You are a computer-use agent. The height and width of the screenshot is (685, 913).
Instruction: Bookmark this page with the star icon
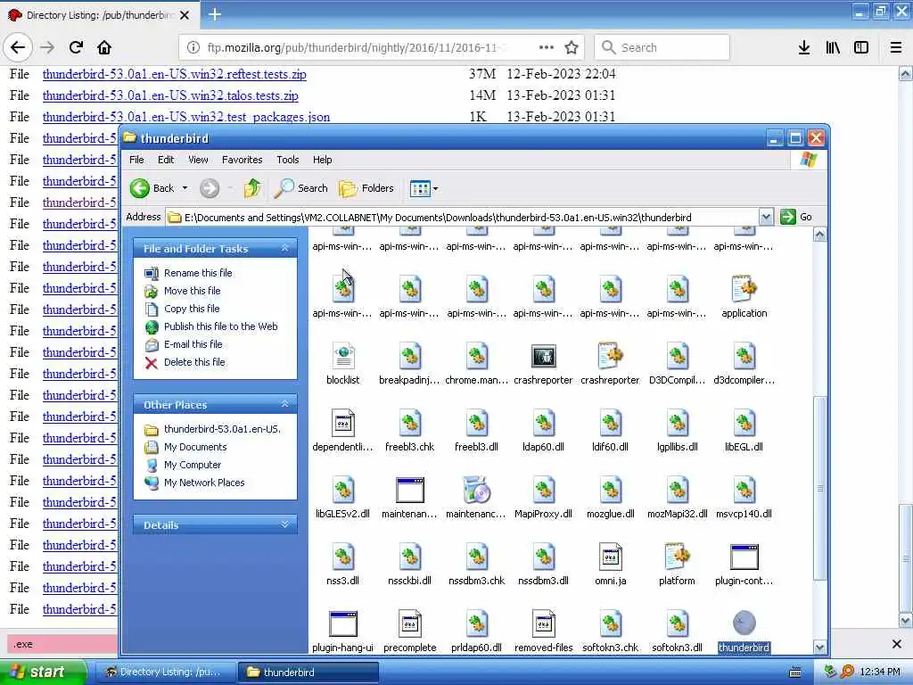click(572, 47)
